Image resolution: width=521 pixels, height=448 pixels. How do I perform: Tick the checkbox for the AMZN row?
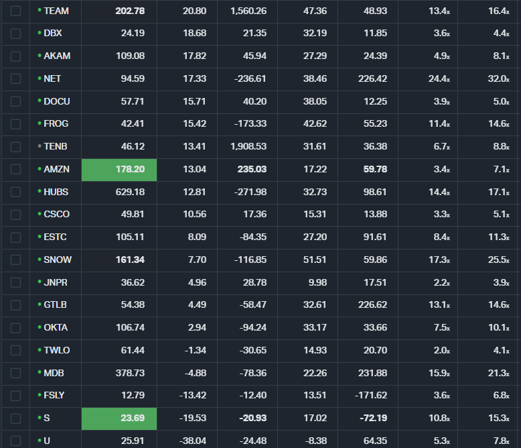(16, 169)
